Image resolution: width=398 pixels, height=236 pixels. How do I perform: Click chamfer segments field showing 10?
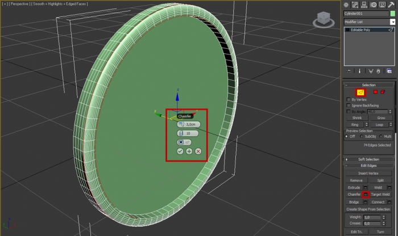[x=188, y=133]
